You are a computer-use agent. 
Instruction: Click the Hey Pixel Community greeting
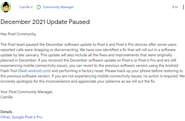pos(18,34)
